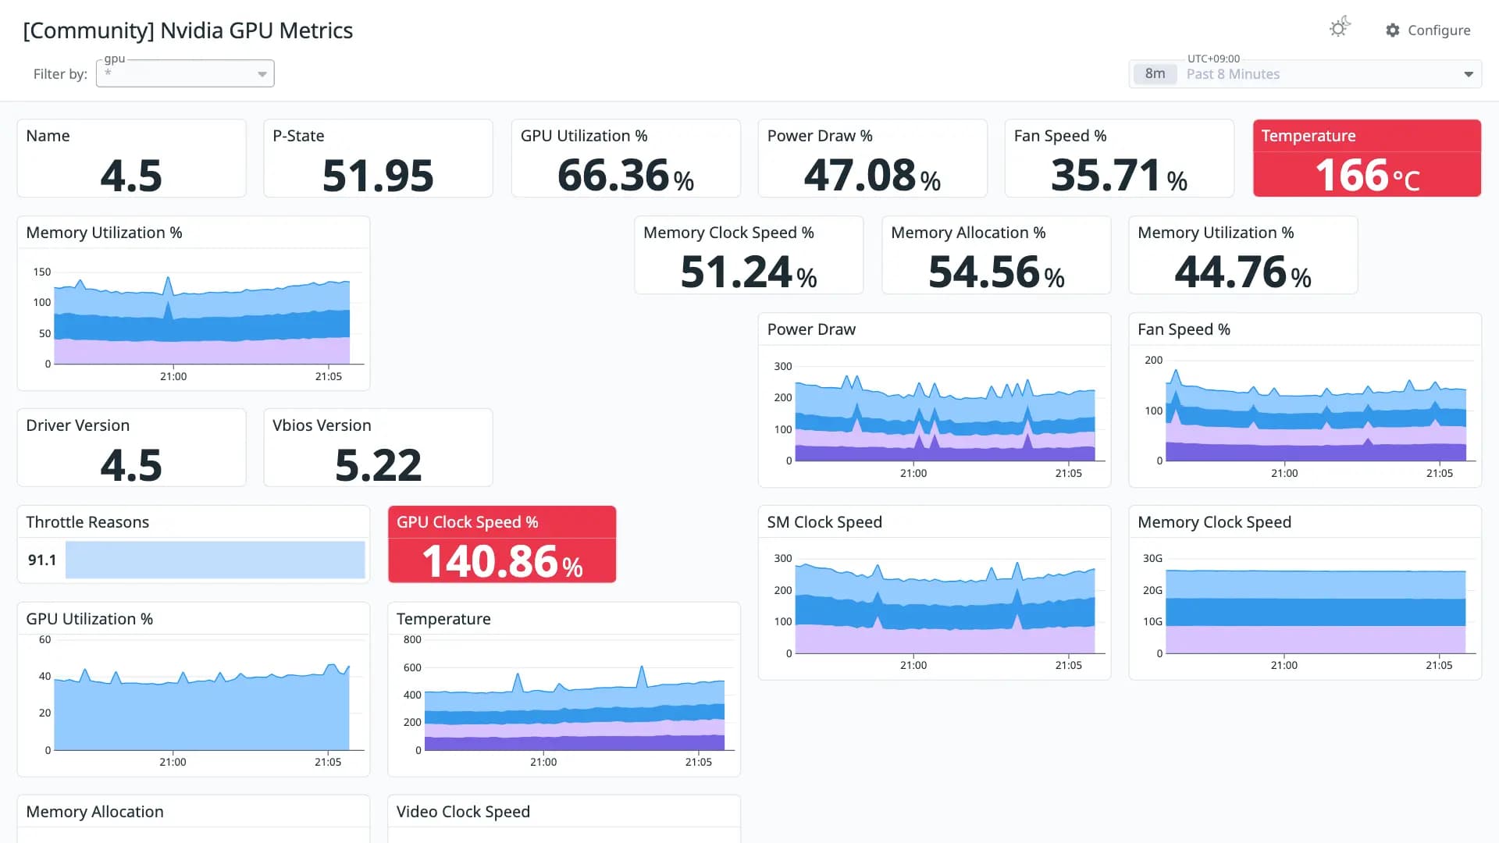The width and height of the screenshot is (1499, 843).
Task: Click the Driver Version value 4.5
Action: point(131,464)
